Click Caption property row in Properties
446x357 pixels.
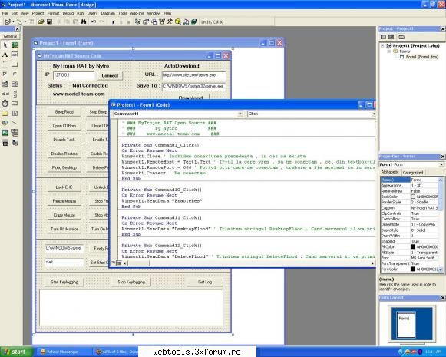409,207
